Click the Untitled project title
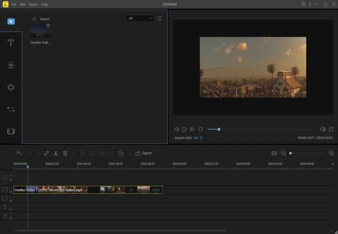Screen dimensions: 338x234 pyautogui.click(x=170, y=4)
